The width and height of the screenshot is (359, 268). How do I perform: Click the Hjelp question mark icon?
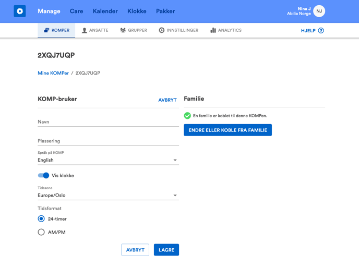click(x=321, y=30)
